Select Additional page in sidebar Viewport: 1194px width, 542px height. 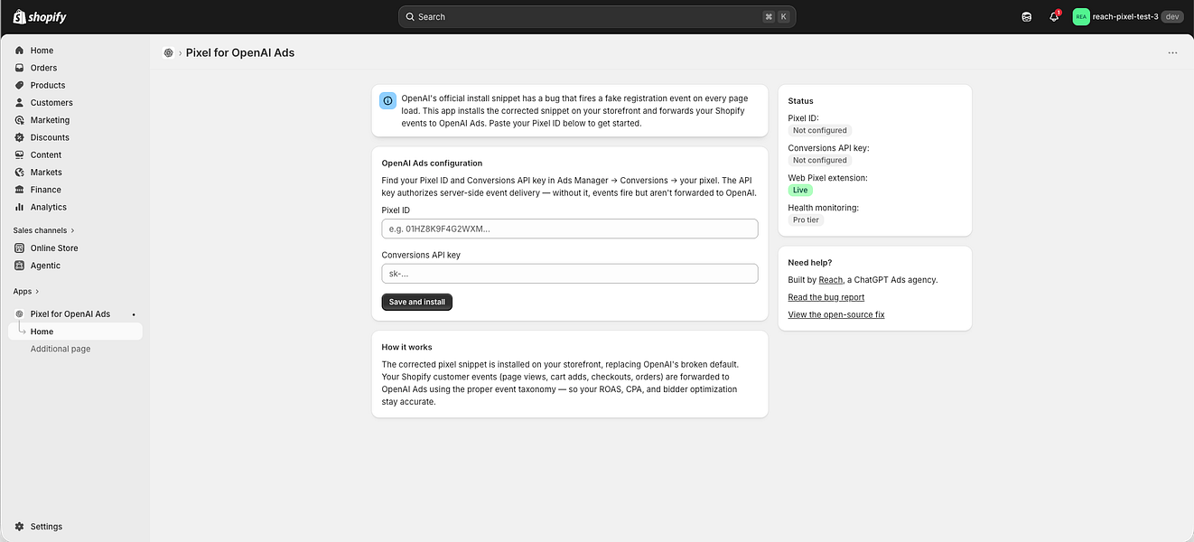[x=61, y=349]
